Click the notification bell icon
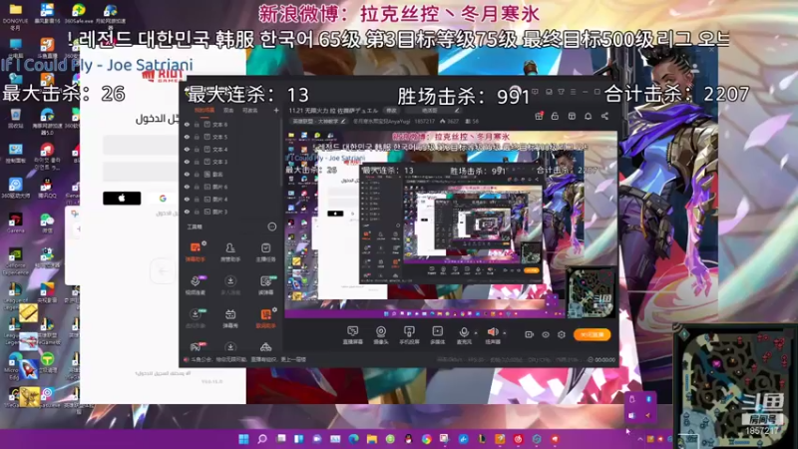Image resolution: width=798 pixels, height=449 pixels. pos(588,116)
